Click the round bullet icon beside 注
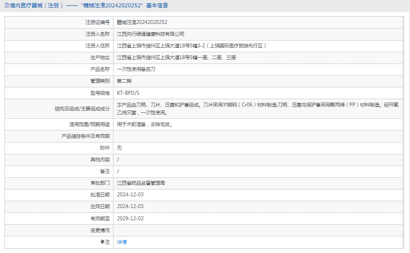This screenshot has width=410, height=253. [102, 242]
